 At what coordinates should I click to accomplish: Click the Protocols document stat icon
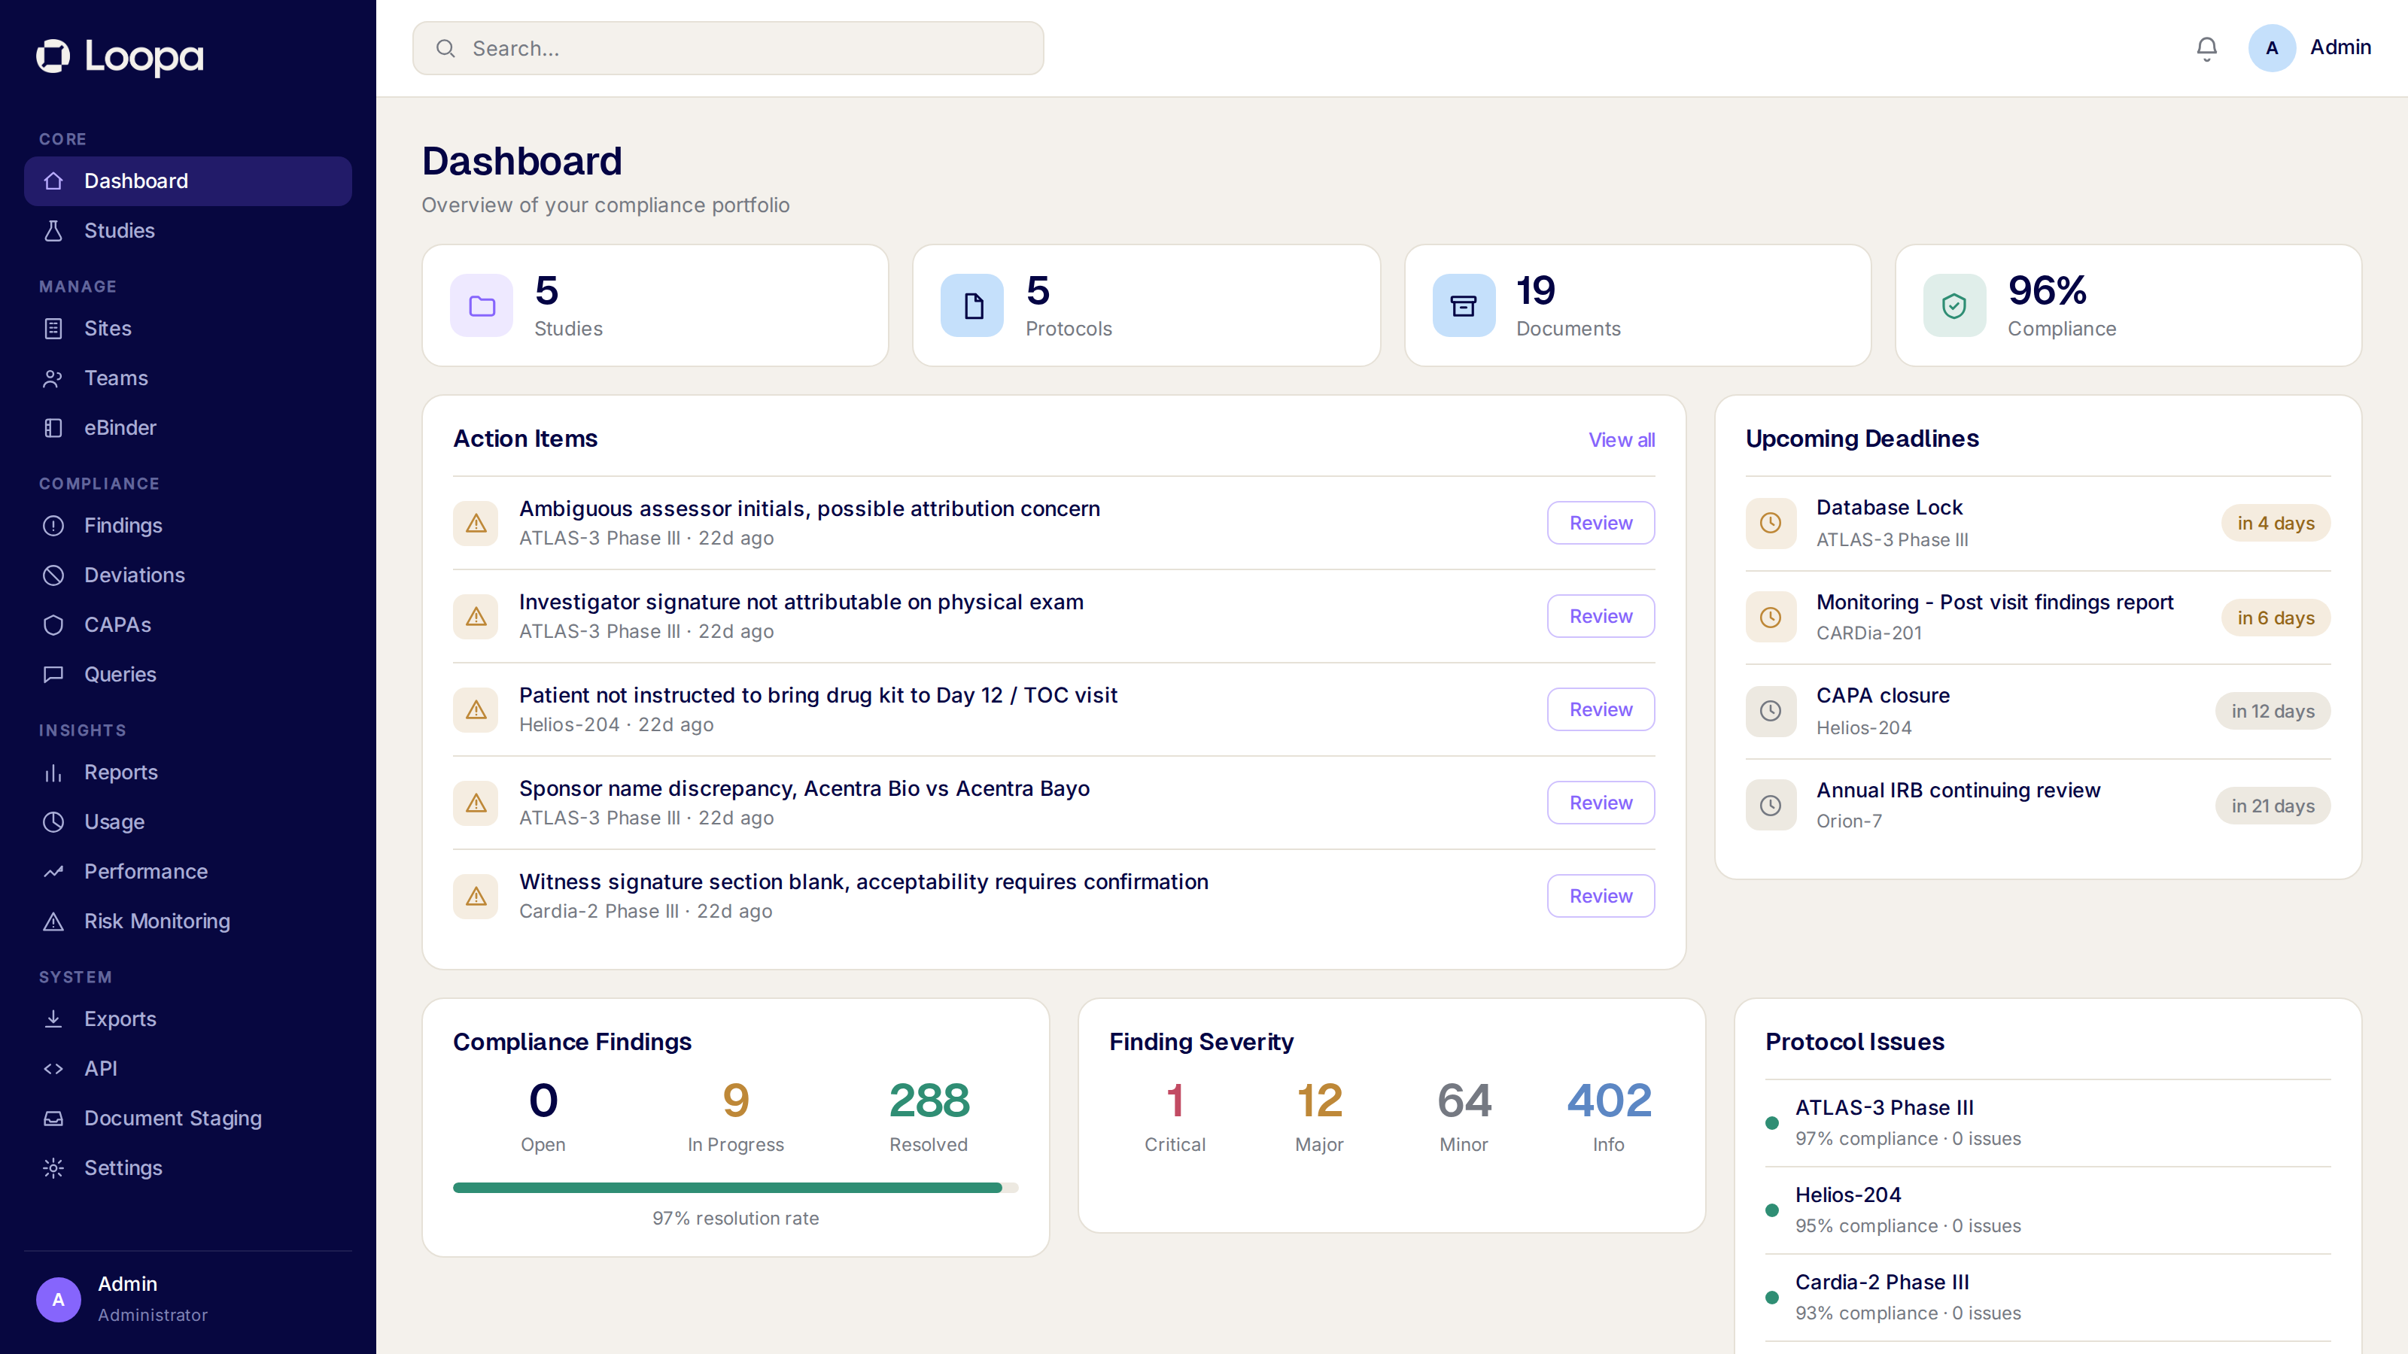click(972, 305)
